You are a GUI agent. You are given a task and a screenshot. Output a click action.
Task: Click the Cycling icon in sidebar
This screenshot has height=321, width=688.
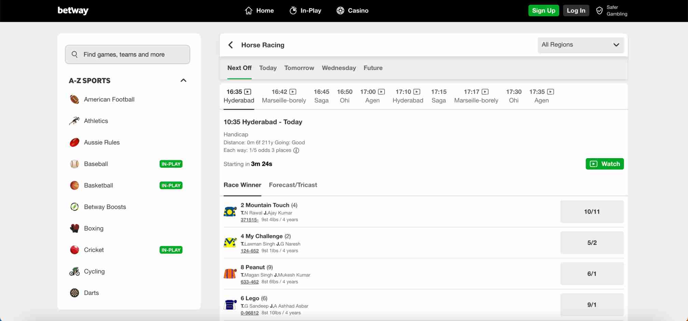coord(74,271)
